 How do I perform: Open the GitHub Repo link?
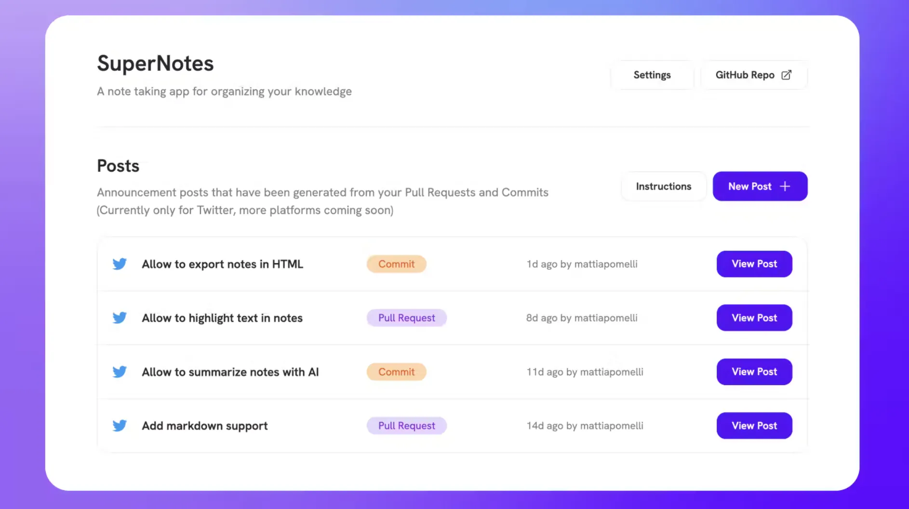click(x=754, y=75)
